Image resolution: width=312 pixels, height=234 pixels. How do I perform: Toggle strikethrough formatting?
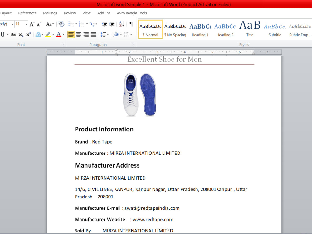click(x=13, y=35)
